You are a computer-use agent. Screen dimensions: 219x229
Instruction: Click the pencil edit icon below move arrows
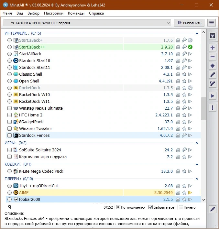pyautogui.click(x=213, y=75)
